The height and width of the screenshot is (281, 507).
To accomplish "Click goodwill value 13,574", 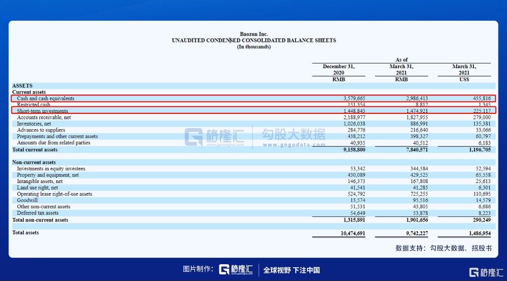I will click(357, 200).
